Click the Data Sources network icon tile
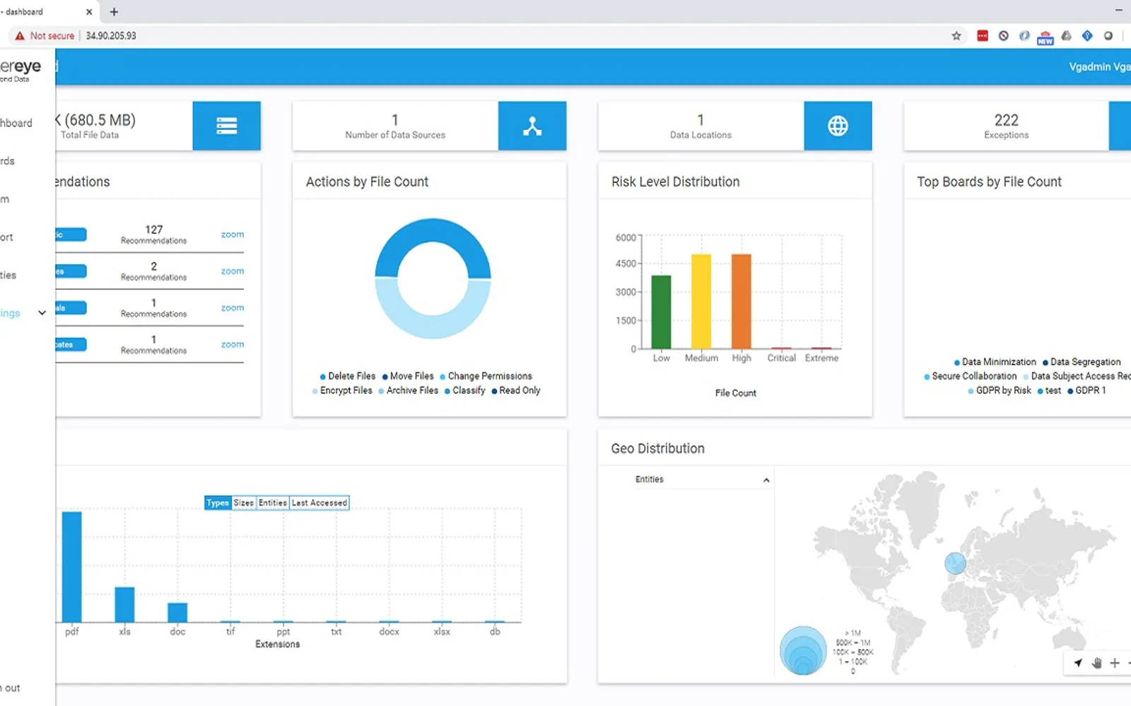The height and width of the screenshot is (706, 1131). 532,126
